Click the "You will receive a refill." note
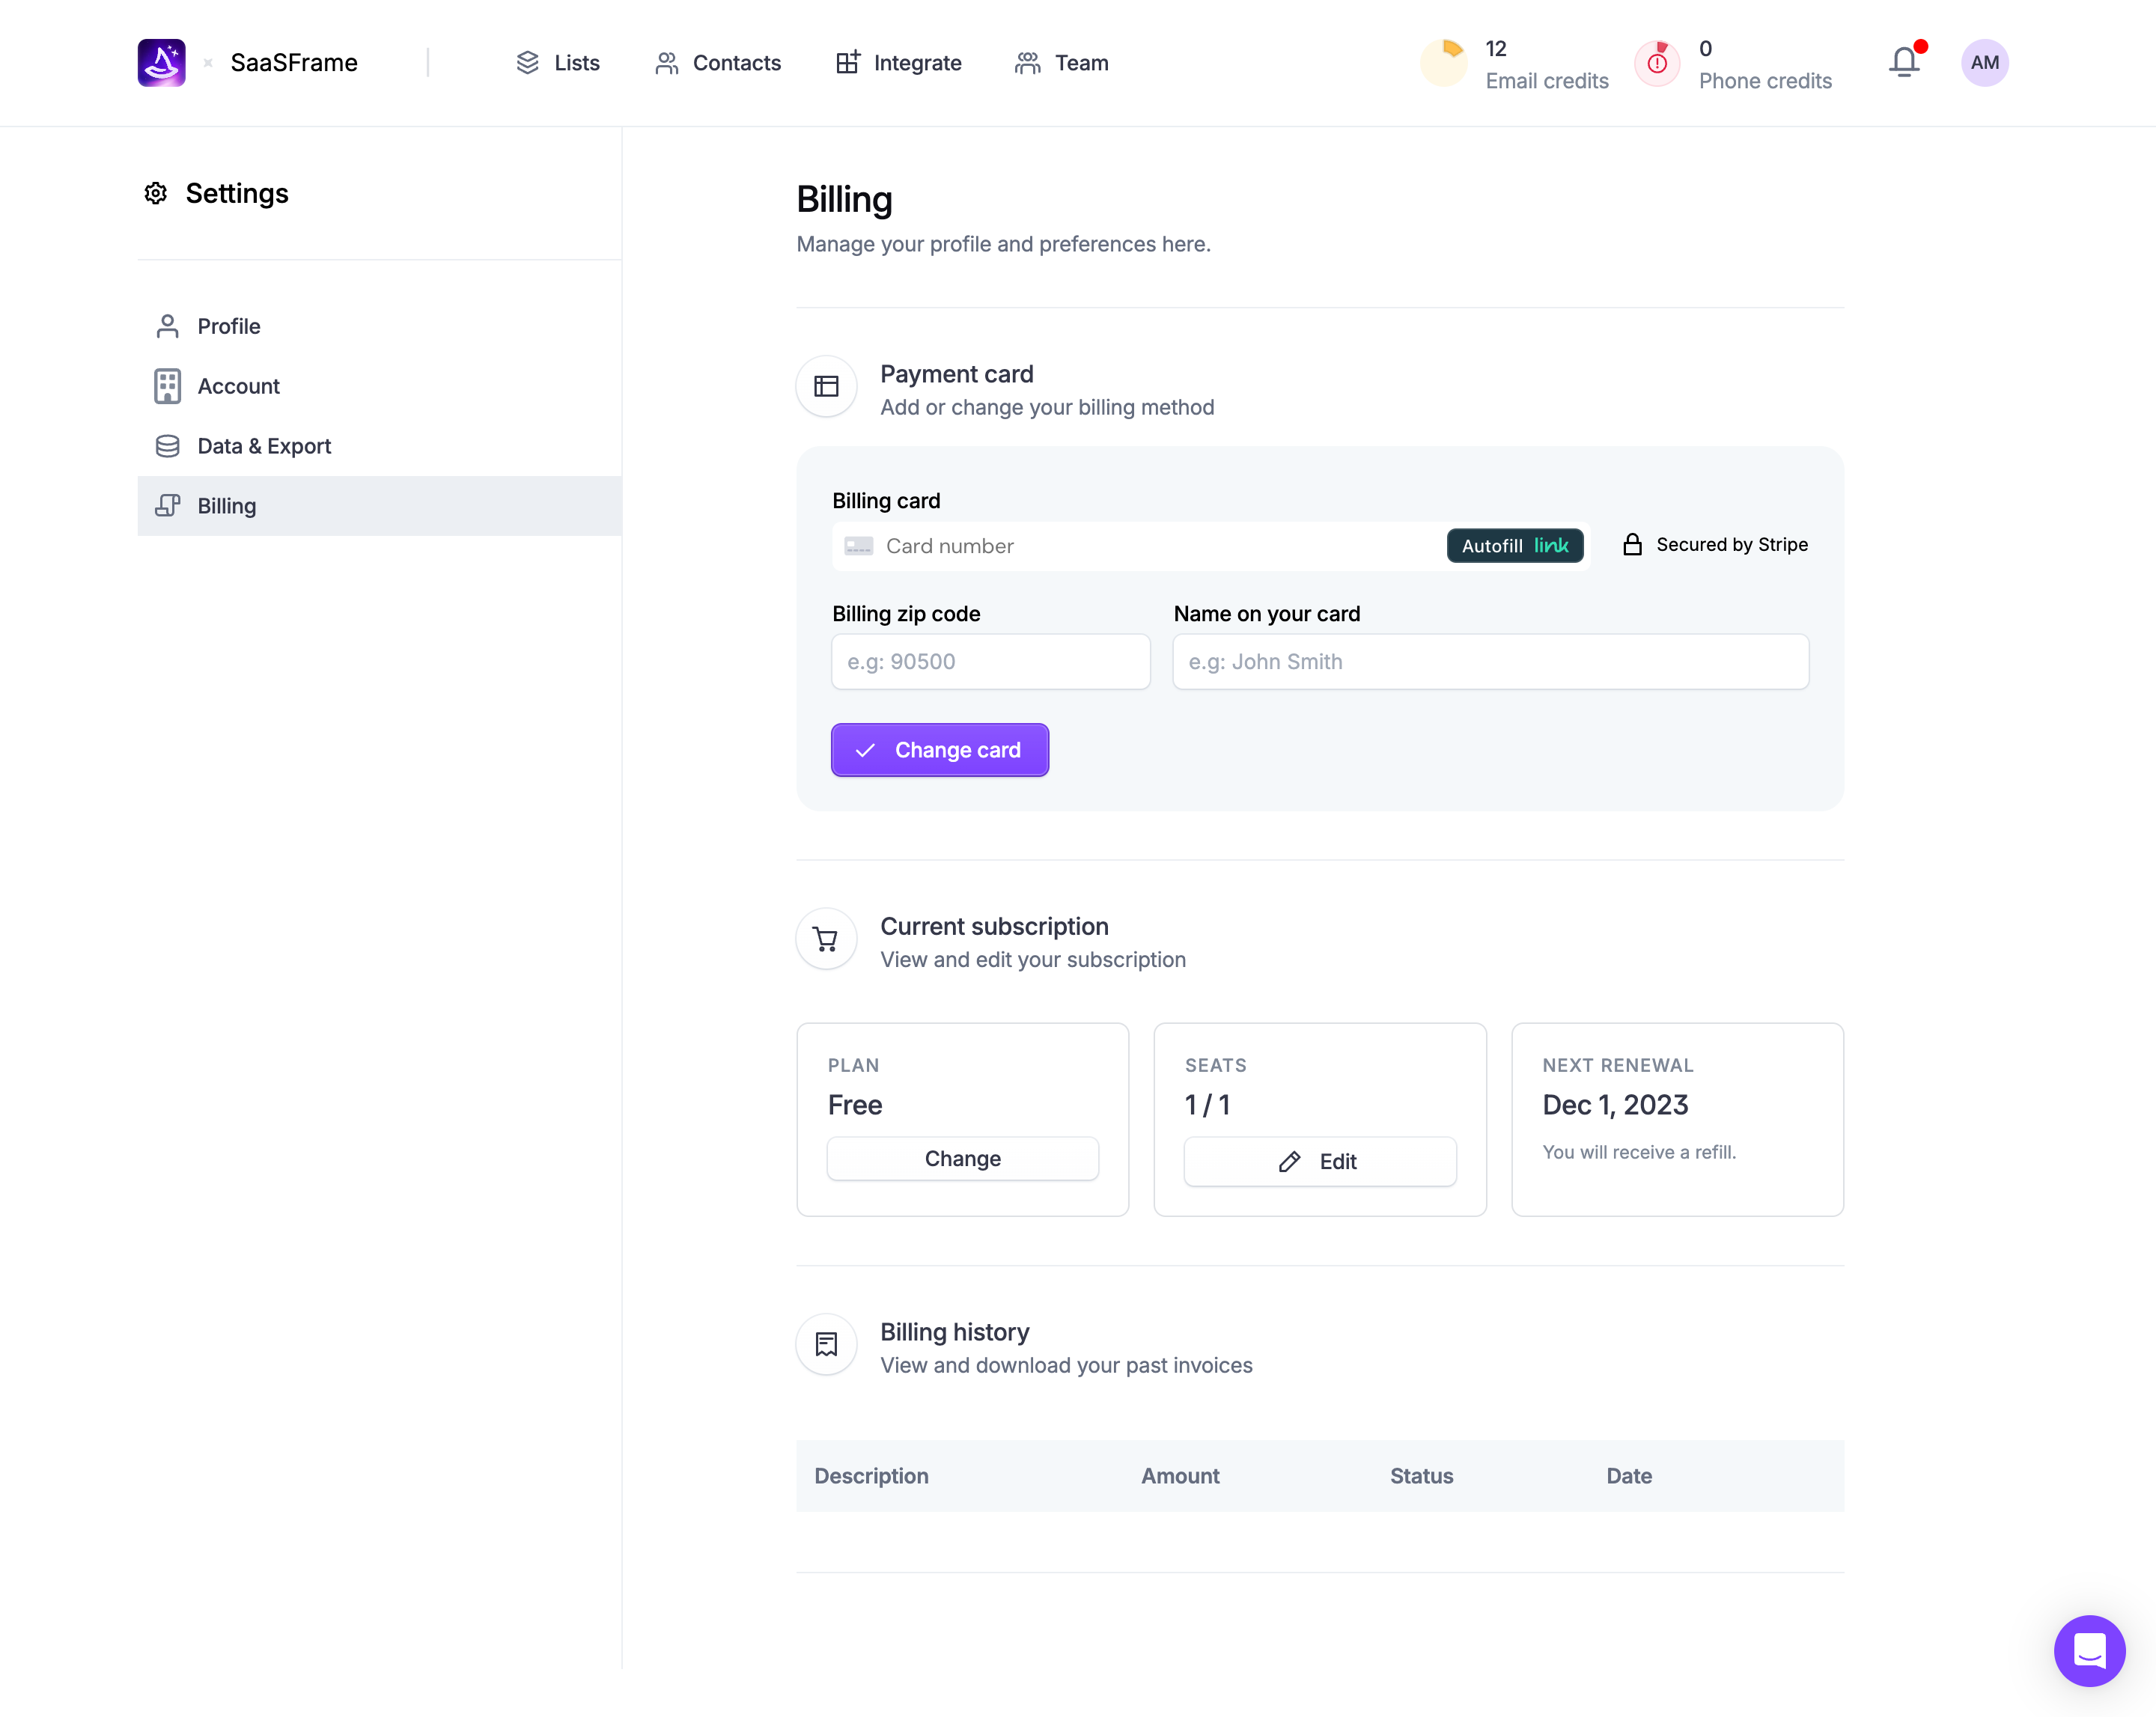Image resolution: width=2156 pixels, height=1717 pixels. click(1639, 1152)
